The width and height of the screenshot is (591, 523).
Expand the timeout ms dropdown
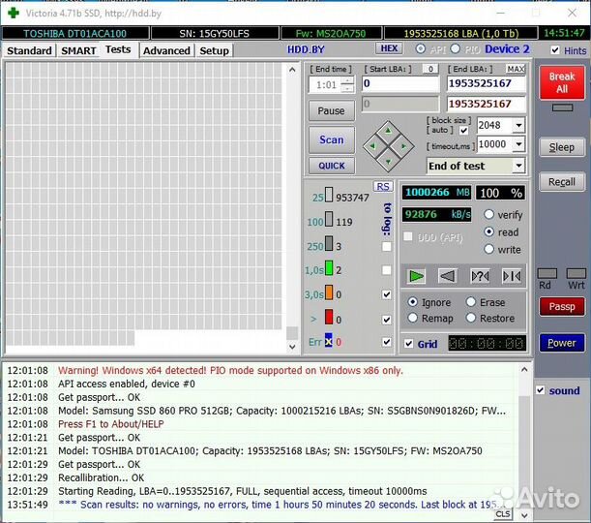[x=518, y=144]
